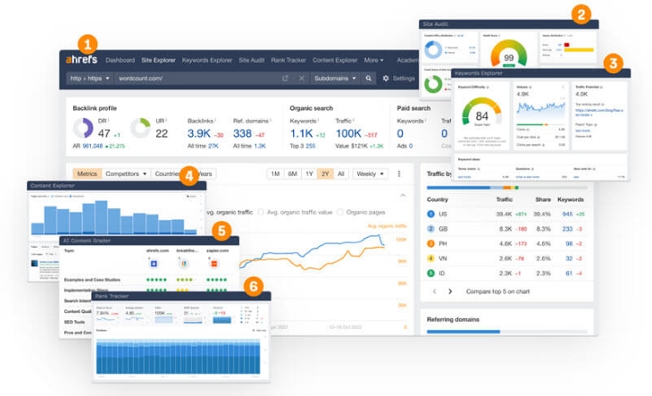The height and width of the screenshot is (396, 652).
Task: Click the ID row's number 5 badge
Action: [x=430, y=274]
